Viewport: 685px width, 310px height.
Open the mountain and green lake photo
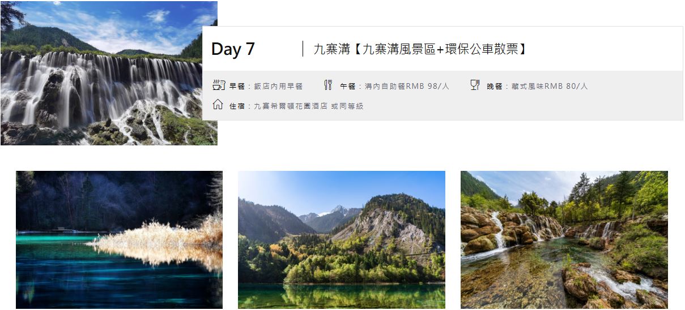(342, 240)
